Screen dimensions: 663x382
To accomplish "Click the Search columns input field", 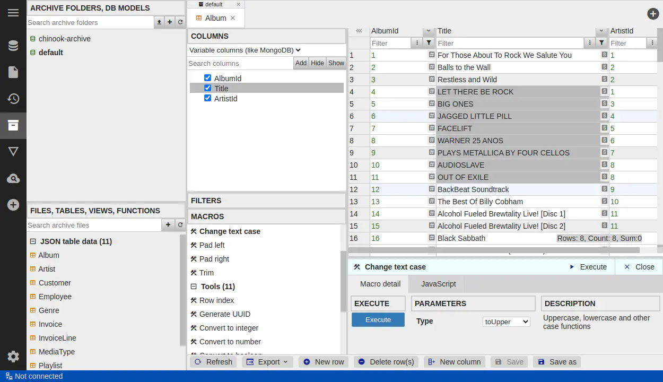I will pyautogui.click(x=240, y=63).
